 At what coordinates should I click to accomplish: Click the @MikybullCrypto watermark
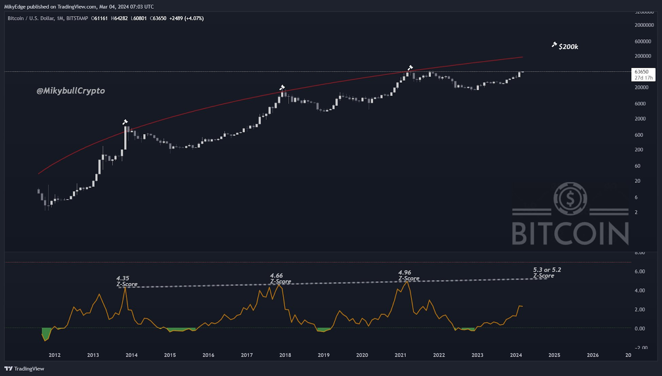click(70, 91)
